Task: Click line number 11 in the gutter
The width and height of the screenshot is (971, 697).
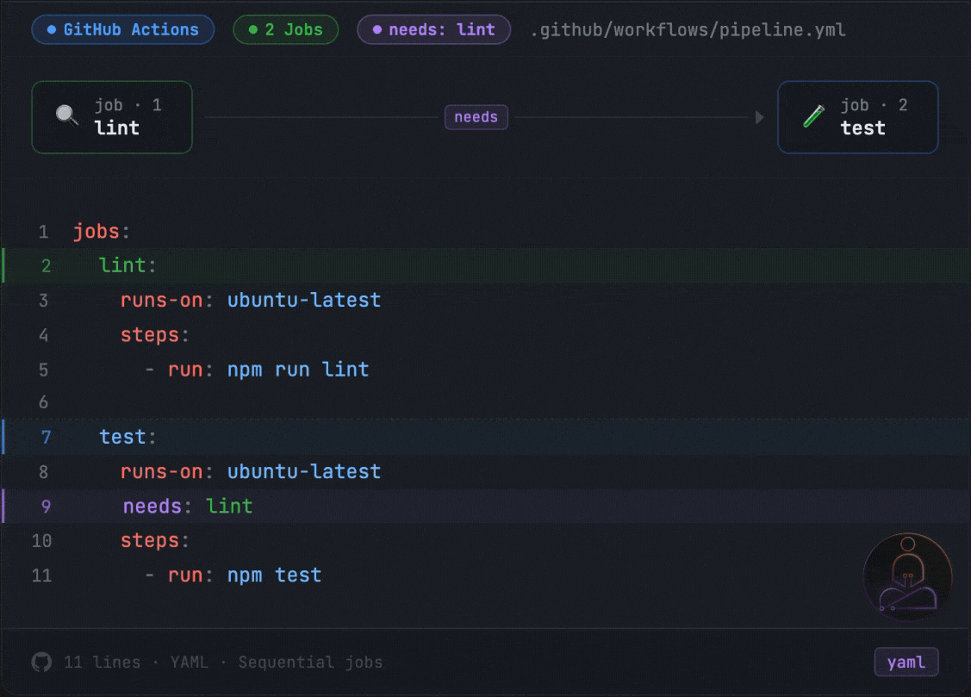Action: pos(41,576)
